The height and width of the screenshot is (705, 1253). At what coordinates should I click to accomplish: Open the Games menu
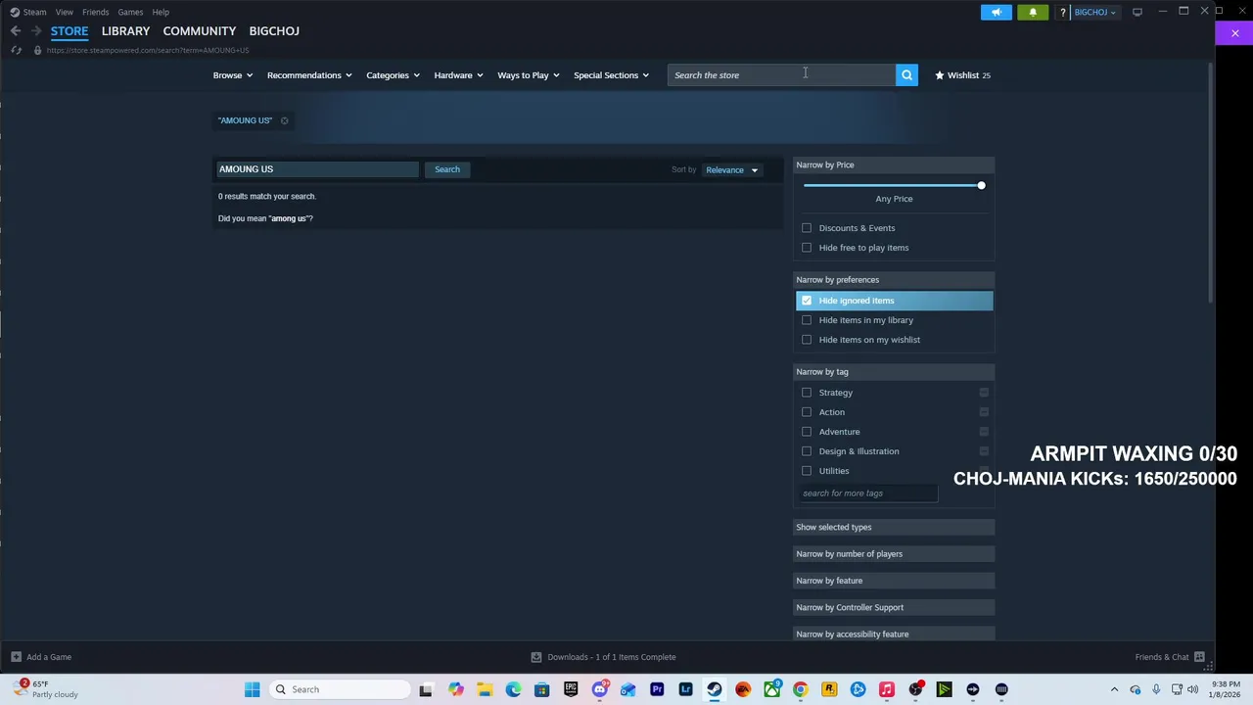(x=130, y=12)
